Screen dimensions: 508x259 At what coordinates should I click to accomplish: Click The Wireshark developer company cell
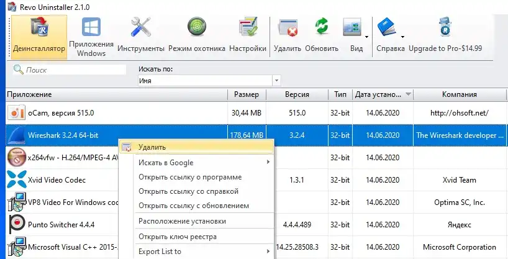pos(460,135)
